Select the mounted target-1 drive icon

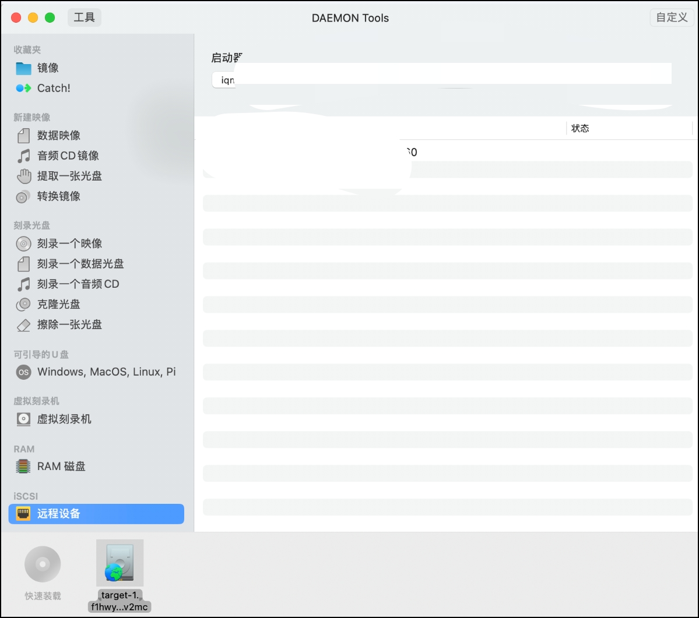(x=120, y=563)
